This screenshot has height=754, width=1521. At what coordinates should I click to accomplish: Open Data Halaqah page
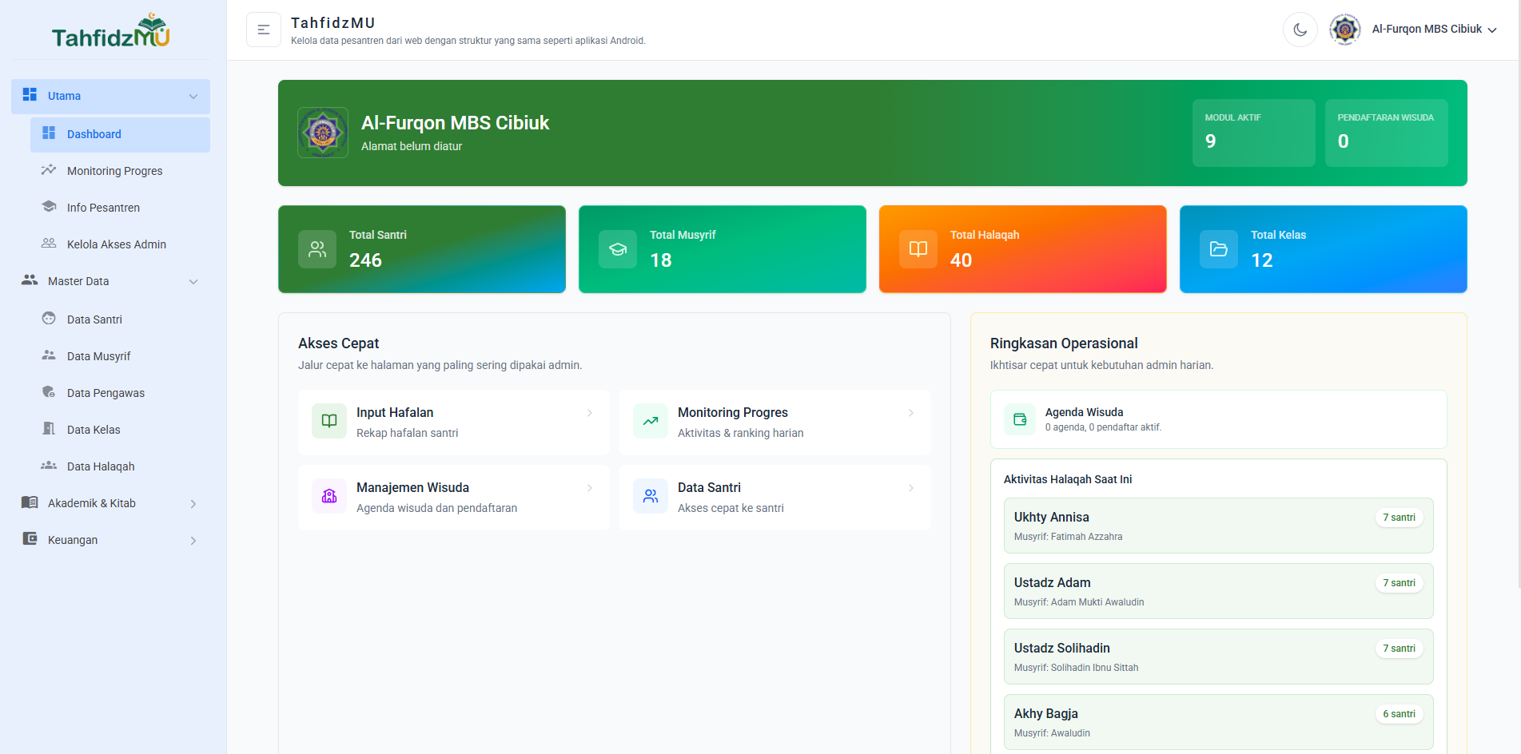(120, 466)
